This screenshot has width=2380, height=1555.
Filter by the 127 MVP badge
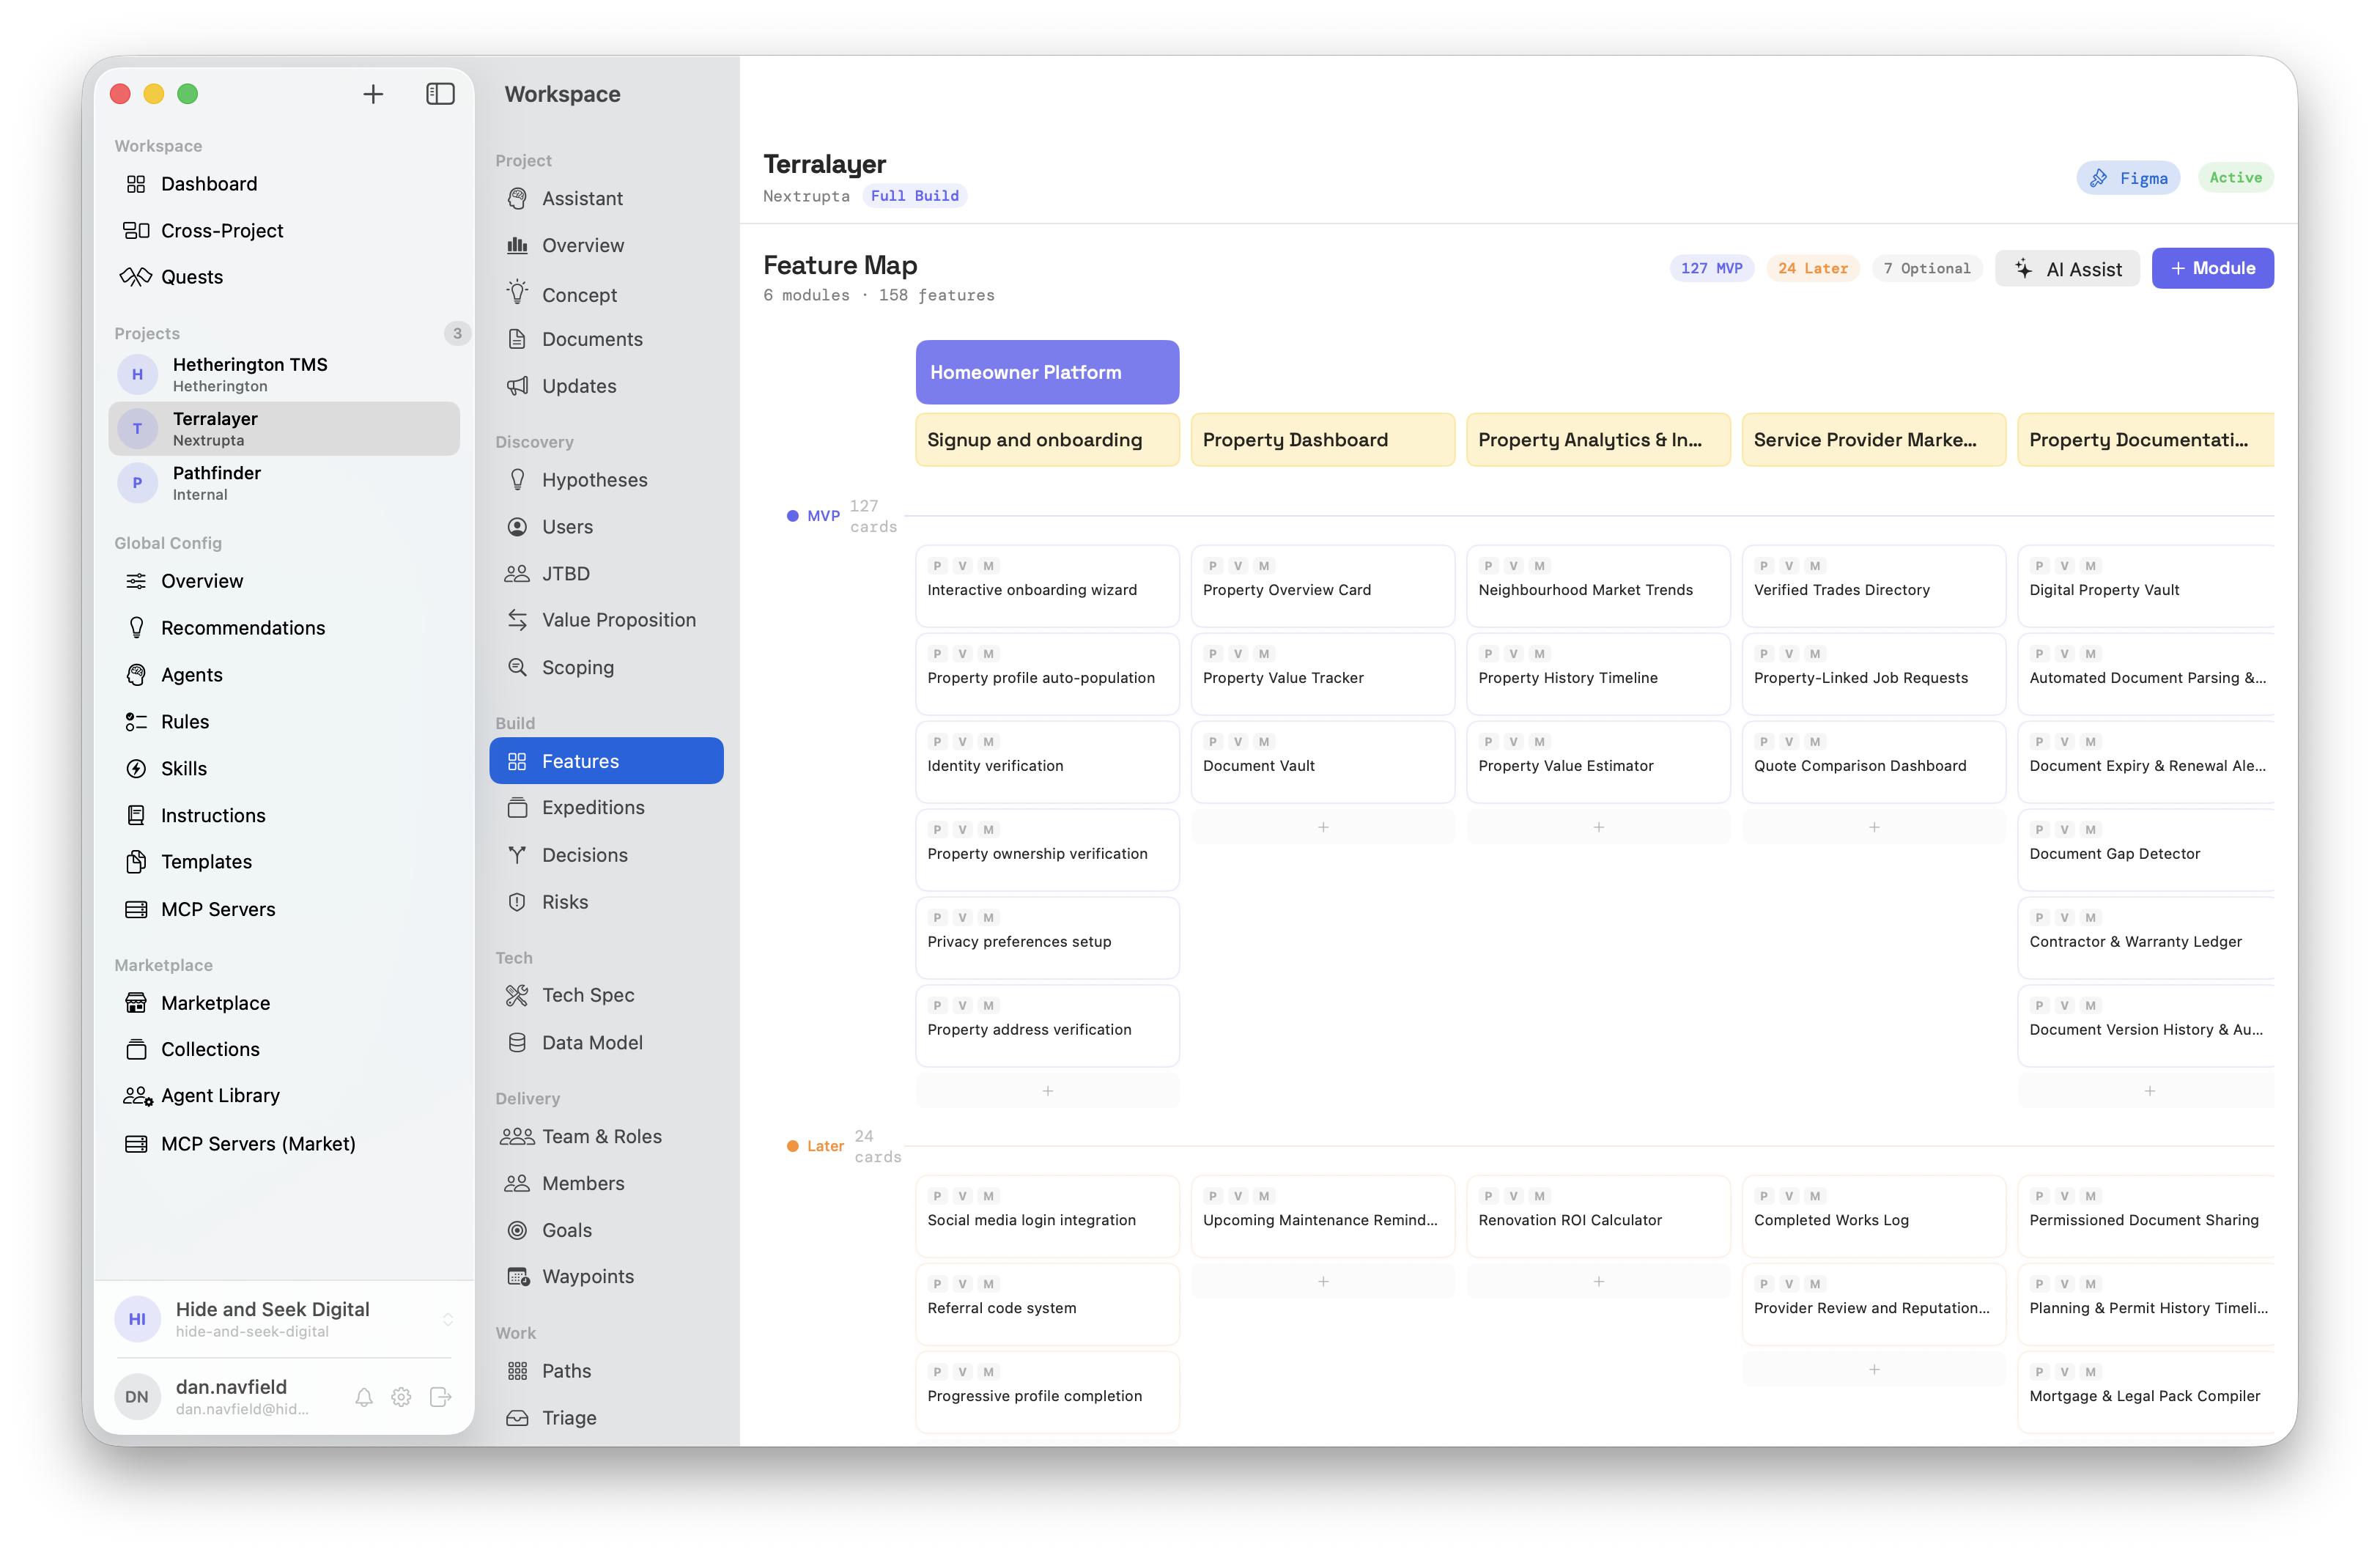[x=1710, y=268]
